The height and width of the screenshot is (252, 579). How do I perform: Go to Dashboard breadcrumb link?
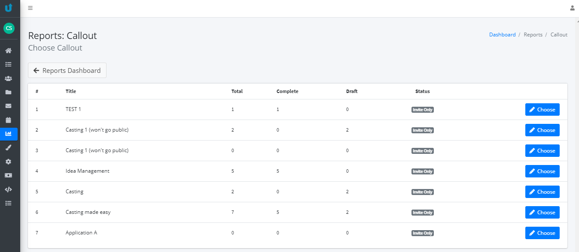coord(502,35)
